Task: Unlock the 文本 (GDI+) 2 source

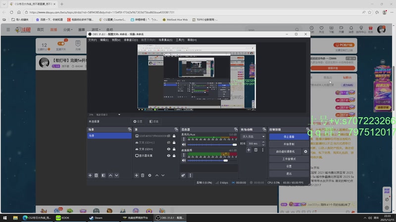Action: click(x=174, y=143)
